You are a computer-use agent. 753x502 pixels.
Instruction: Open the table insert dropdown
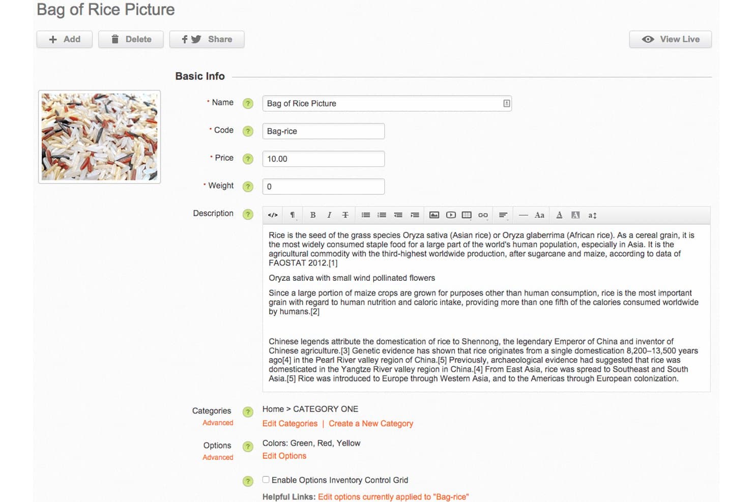(467, 215)
